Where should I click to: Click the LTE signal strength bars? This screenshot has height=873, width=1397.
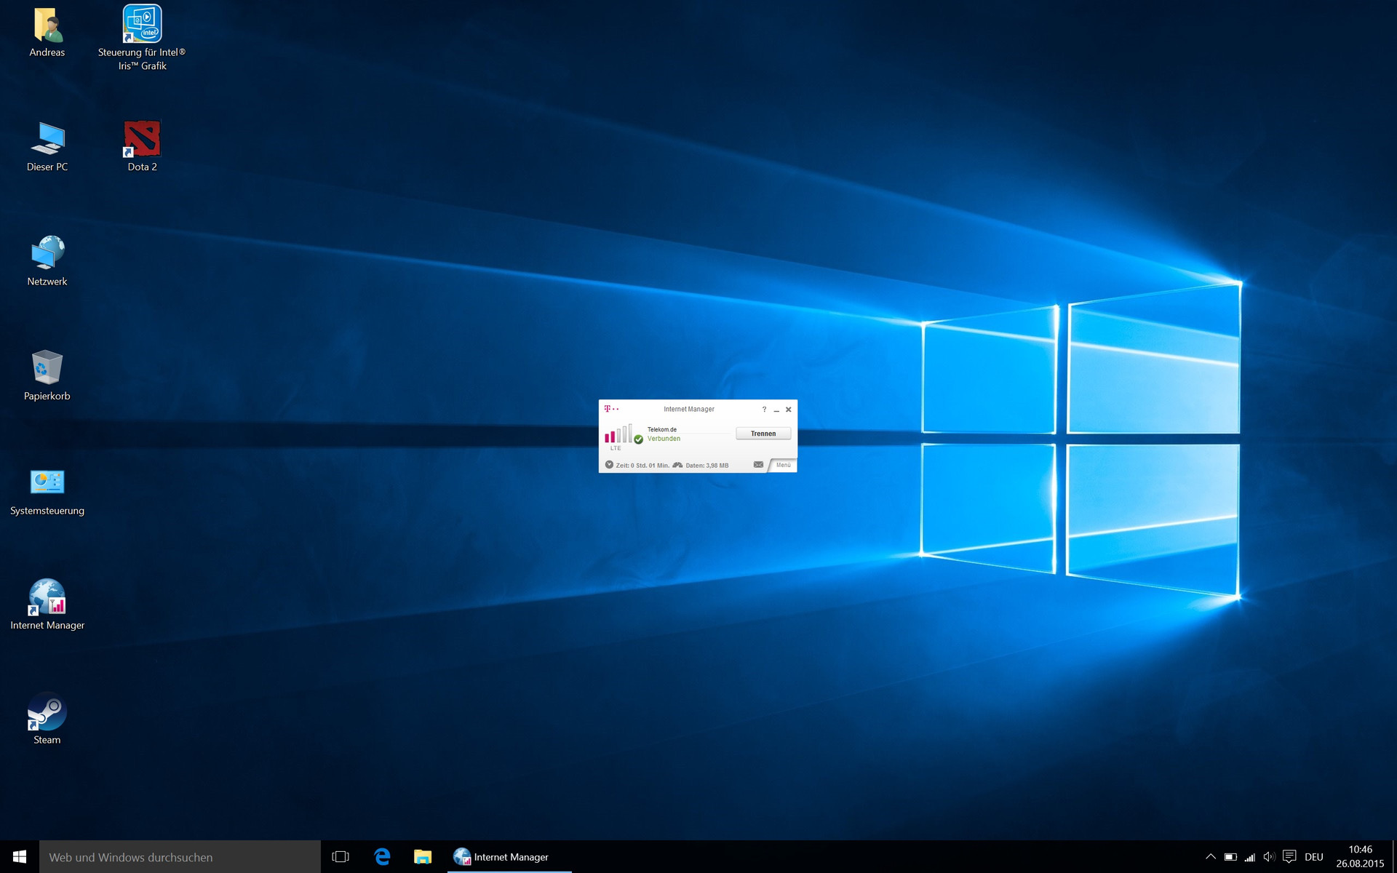[x=618, y=435]
